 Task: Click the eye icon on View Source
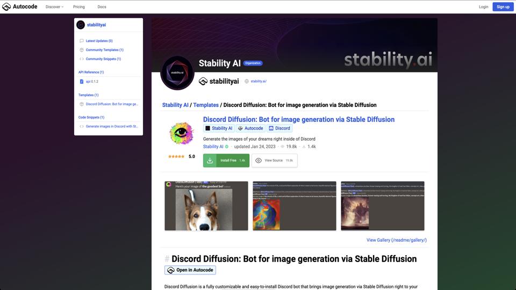pos(259,161)
